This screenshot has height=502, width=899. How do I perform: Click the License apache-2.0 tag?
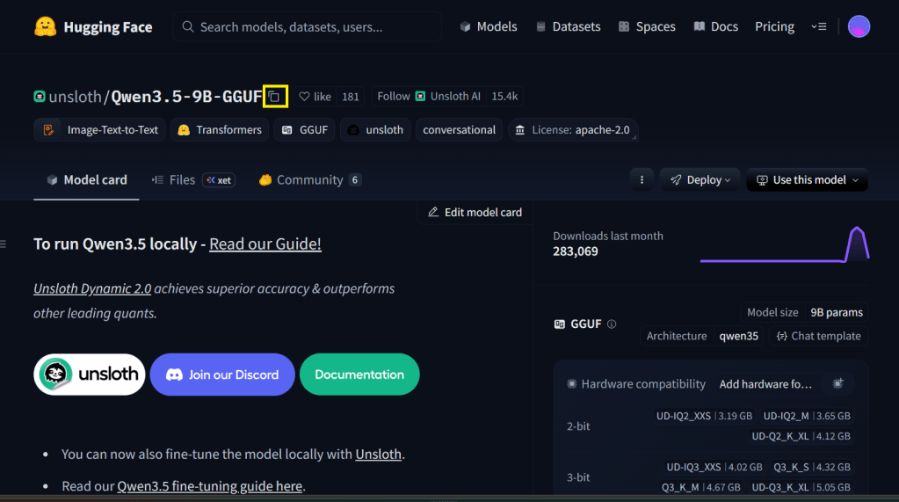(x=573, y=130)
